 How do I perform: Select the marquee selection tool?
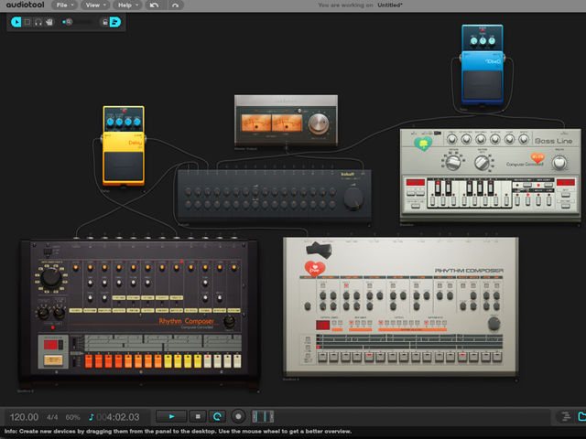pos(27,22)
